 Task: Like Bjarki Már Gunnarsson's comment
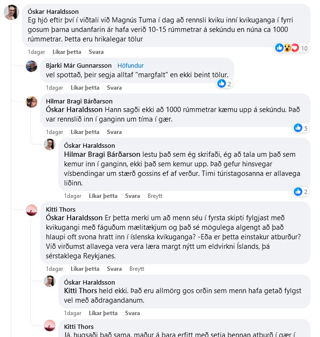pos(85,88)
